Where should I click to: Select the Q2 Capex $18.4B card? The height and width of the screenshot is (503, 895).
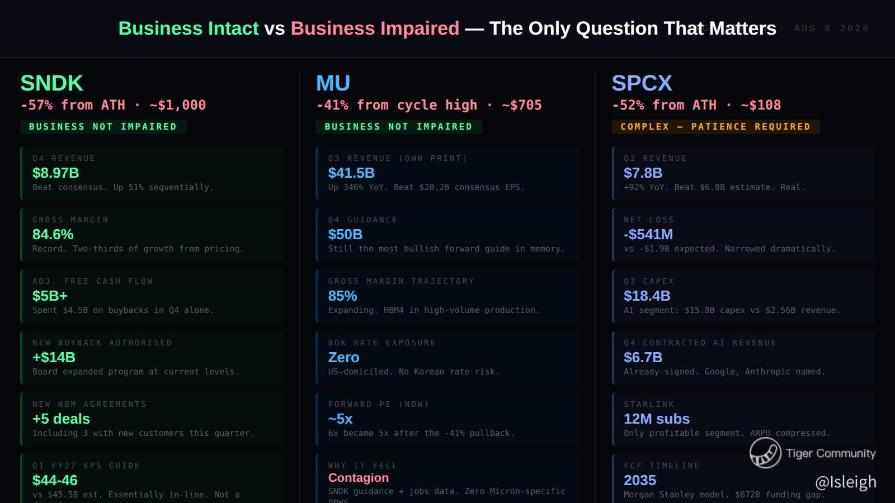743,296
